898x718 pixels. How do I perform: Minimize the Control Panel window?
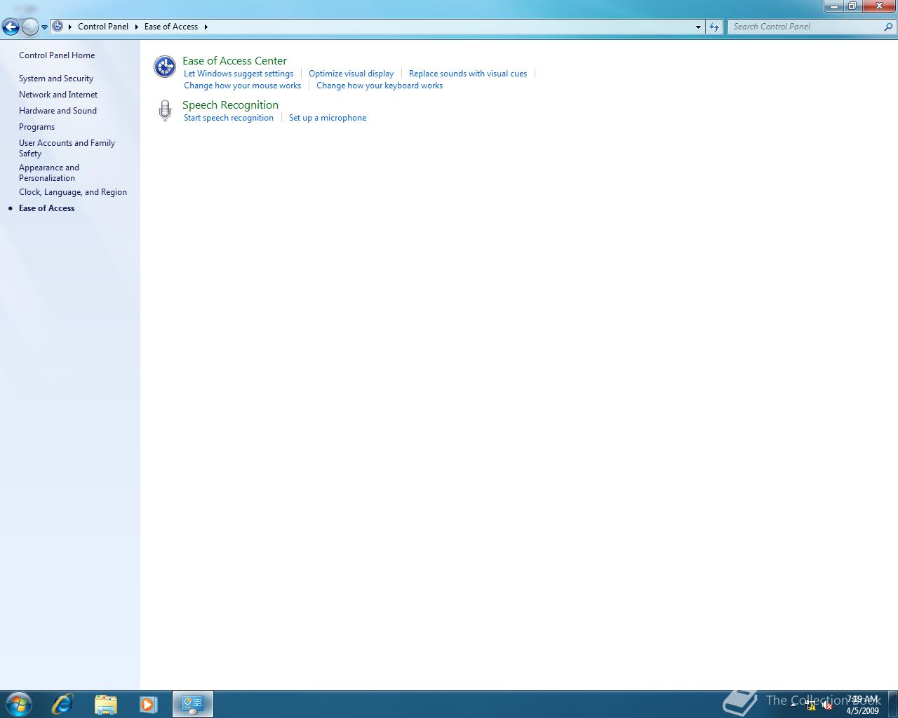coord(833,6)
